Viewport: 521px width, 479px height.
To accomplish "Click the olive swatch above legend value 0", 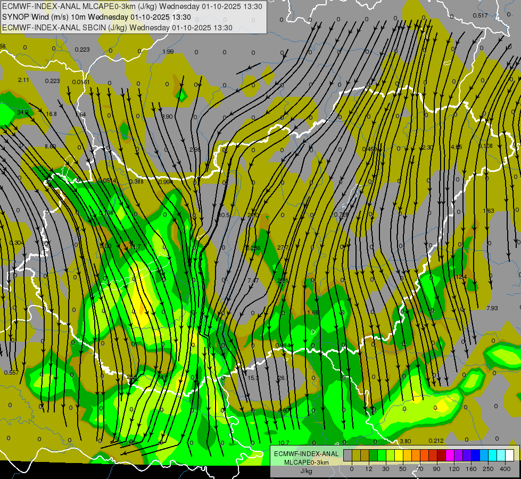I will click(357, 455).
